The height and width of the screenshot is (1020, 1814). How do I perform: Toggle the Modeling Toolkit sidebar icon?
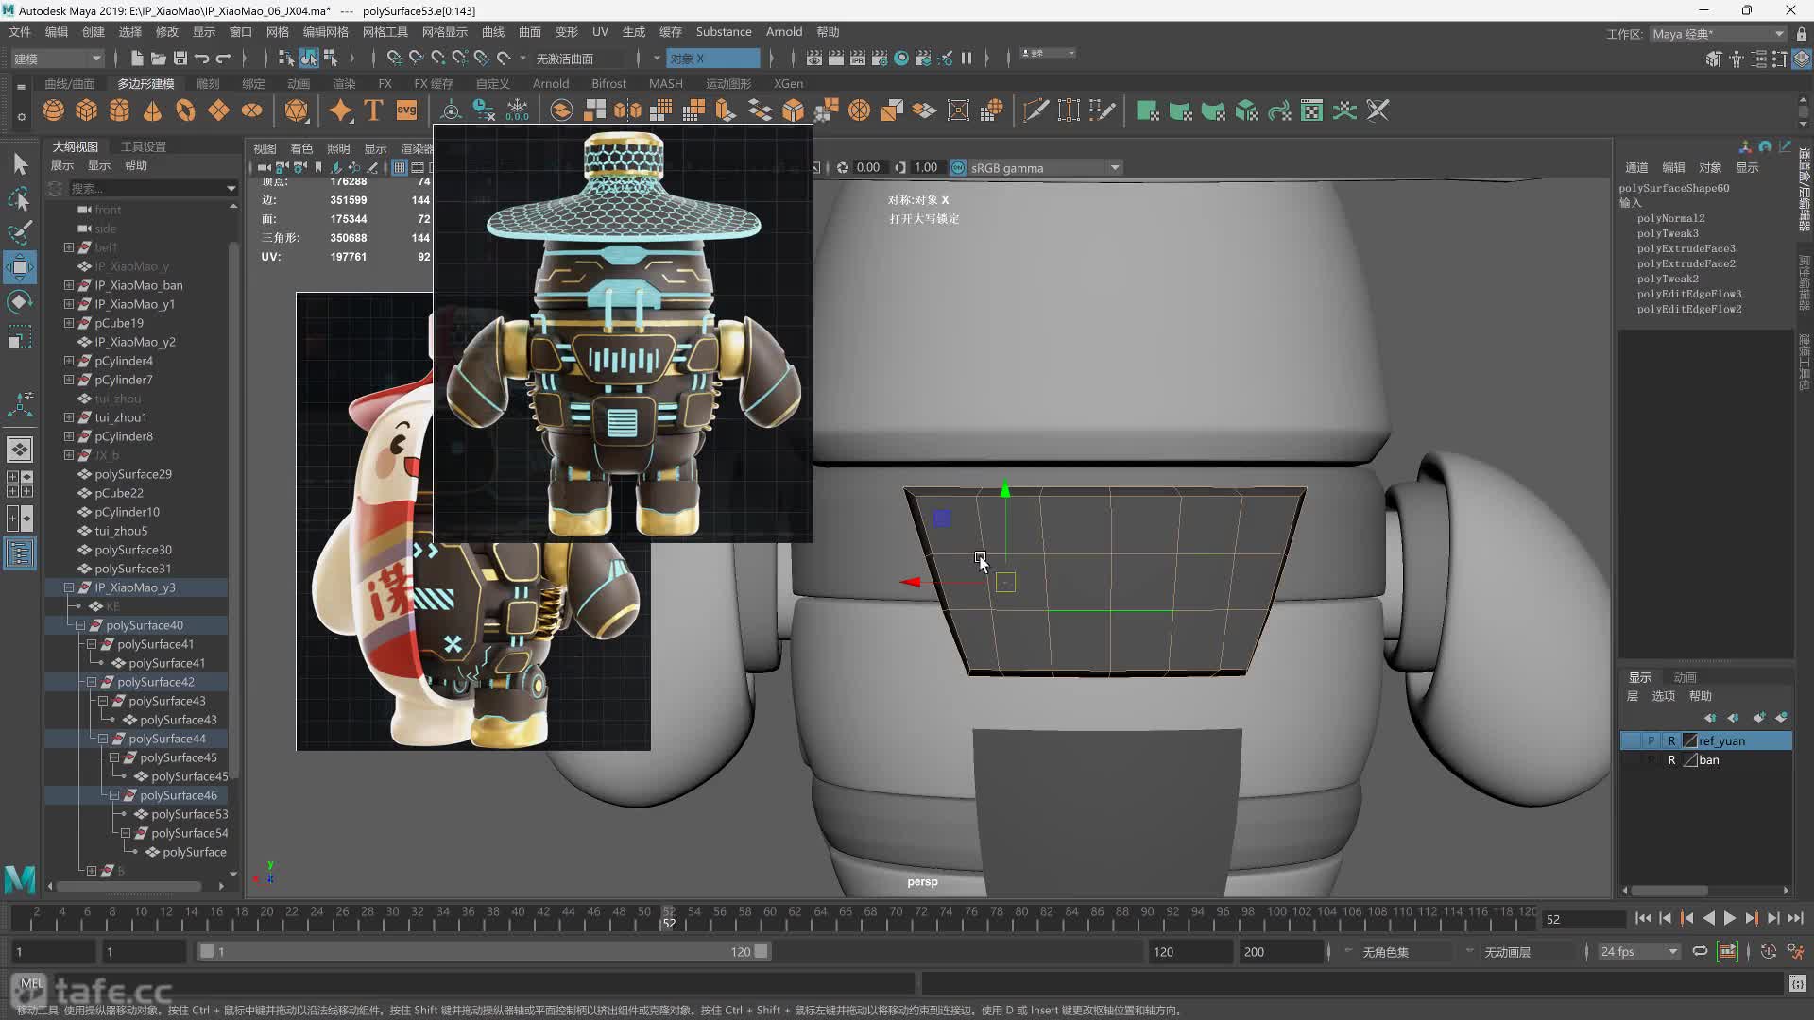pyautogui.click(x=1713, y=59)
